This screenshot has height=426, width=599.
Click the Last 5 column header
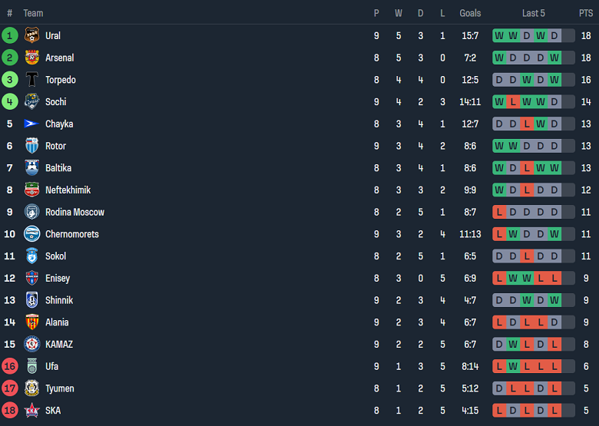[x=534, y=13]
